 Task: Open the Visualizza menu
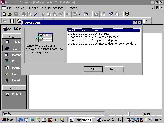click(32, 8)
